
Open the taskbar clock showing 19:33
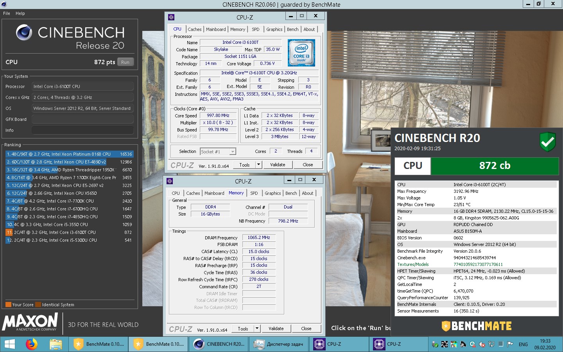coord(545,344)
